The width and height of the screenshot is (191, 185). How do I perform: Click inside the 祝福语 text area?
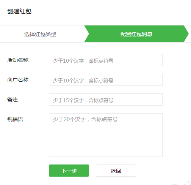[106, 135]
